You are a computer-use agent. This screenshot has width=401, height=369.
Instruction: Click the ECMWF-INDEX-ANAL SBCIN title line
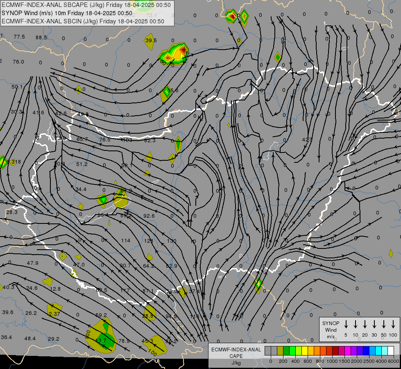(83, 21)
